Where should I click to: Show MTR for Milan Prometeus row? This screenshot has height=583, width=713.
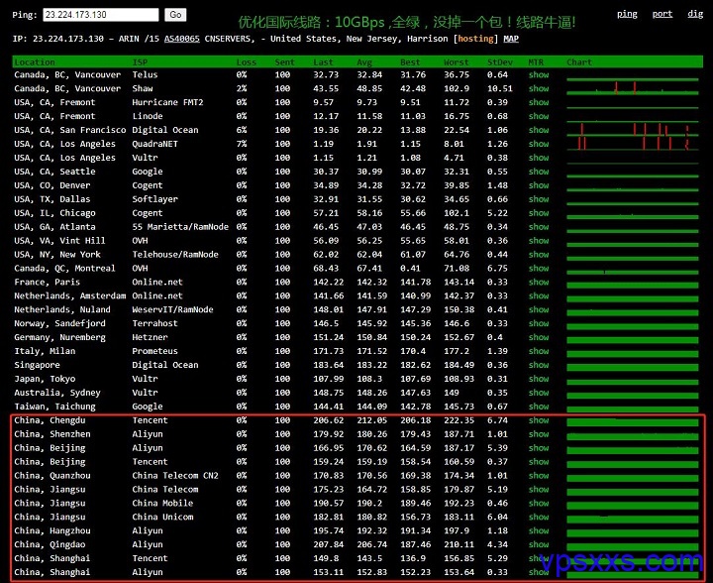(x=539, y=351)
